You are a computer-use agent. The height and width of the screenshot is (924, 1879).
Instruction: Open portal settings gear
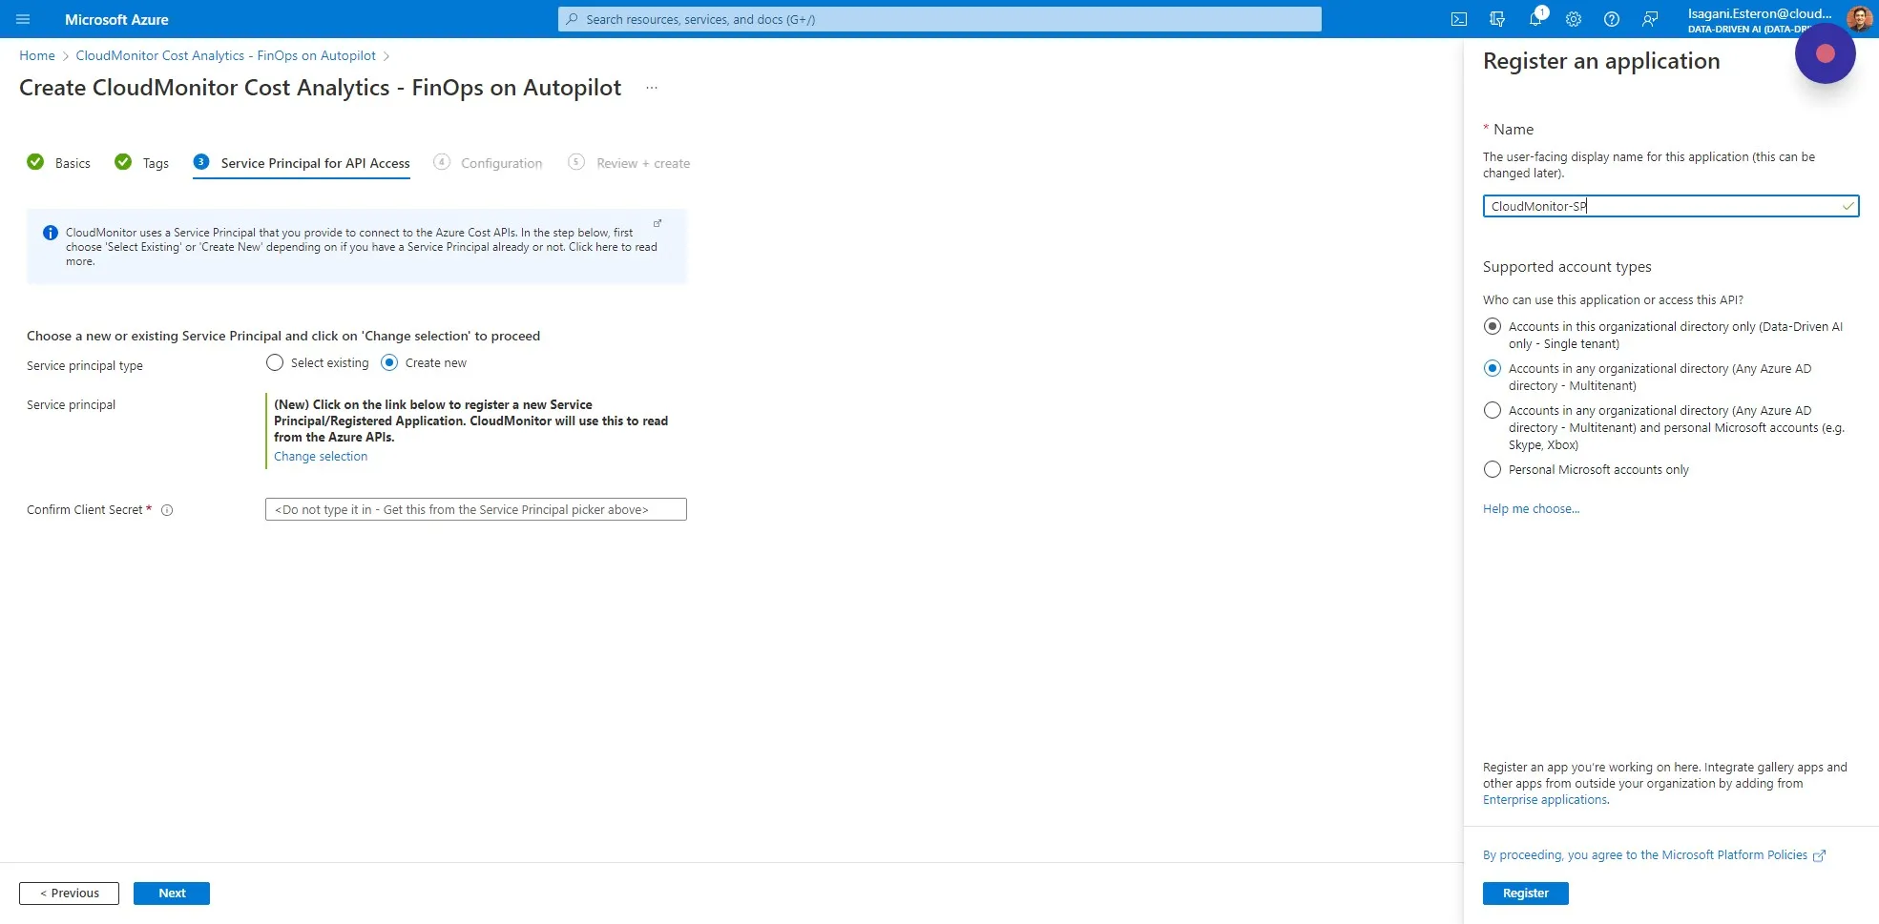point(1574,19)
